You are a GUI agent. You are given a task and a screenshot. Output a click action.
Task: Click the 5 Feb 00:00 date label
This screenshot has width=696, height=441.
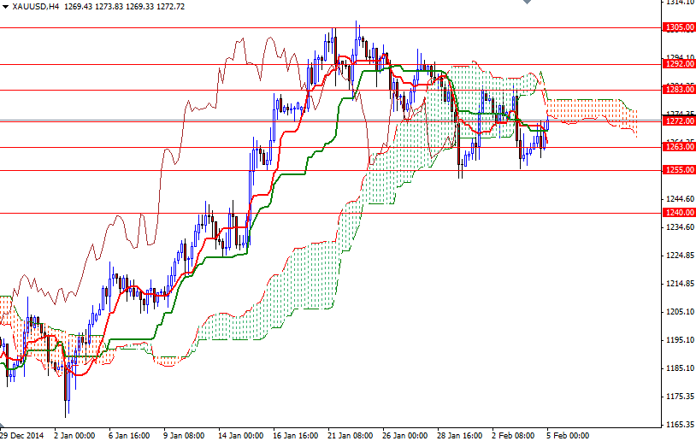pos(569,434)
